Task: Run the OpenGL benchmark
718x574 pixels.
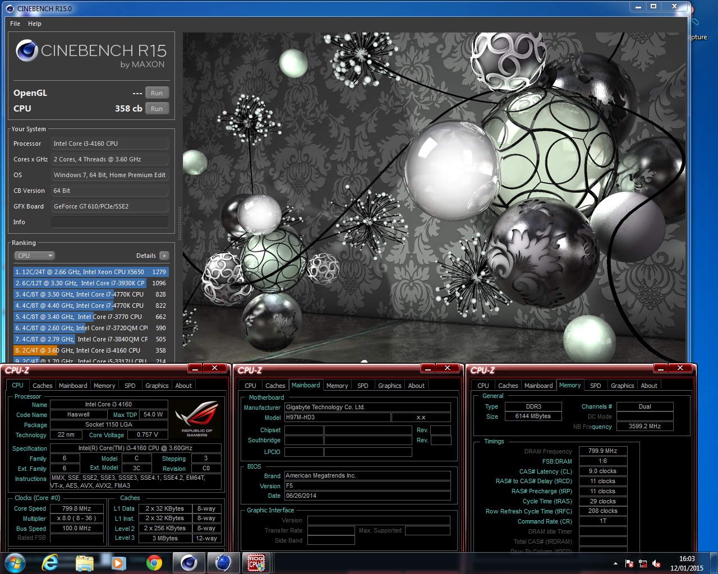Action: (157, 93)
